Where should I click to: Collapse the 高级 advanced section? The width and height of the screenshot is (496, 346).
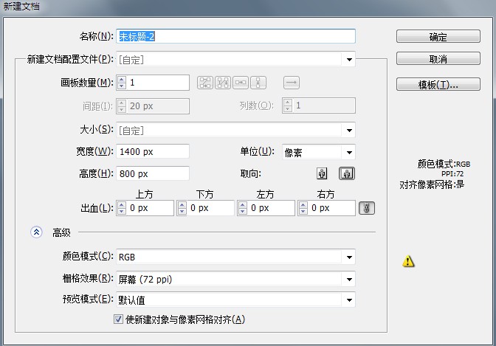tap(36, 232)
